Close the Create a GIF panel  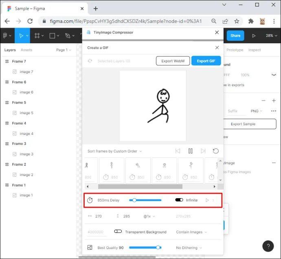tap(217, 48)
